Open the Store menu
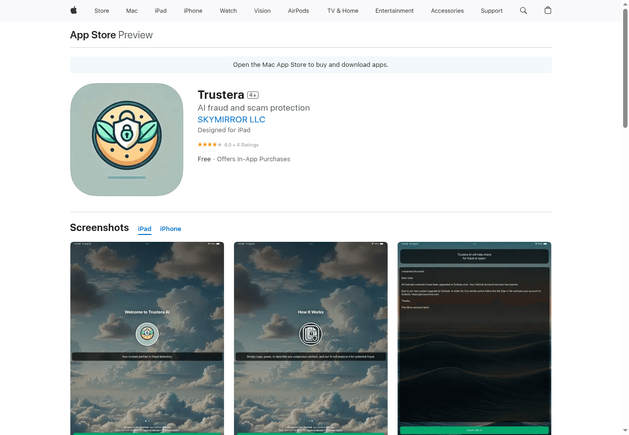 pyautogui.click(x=102, y=11)
